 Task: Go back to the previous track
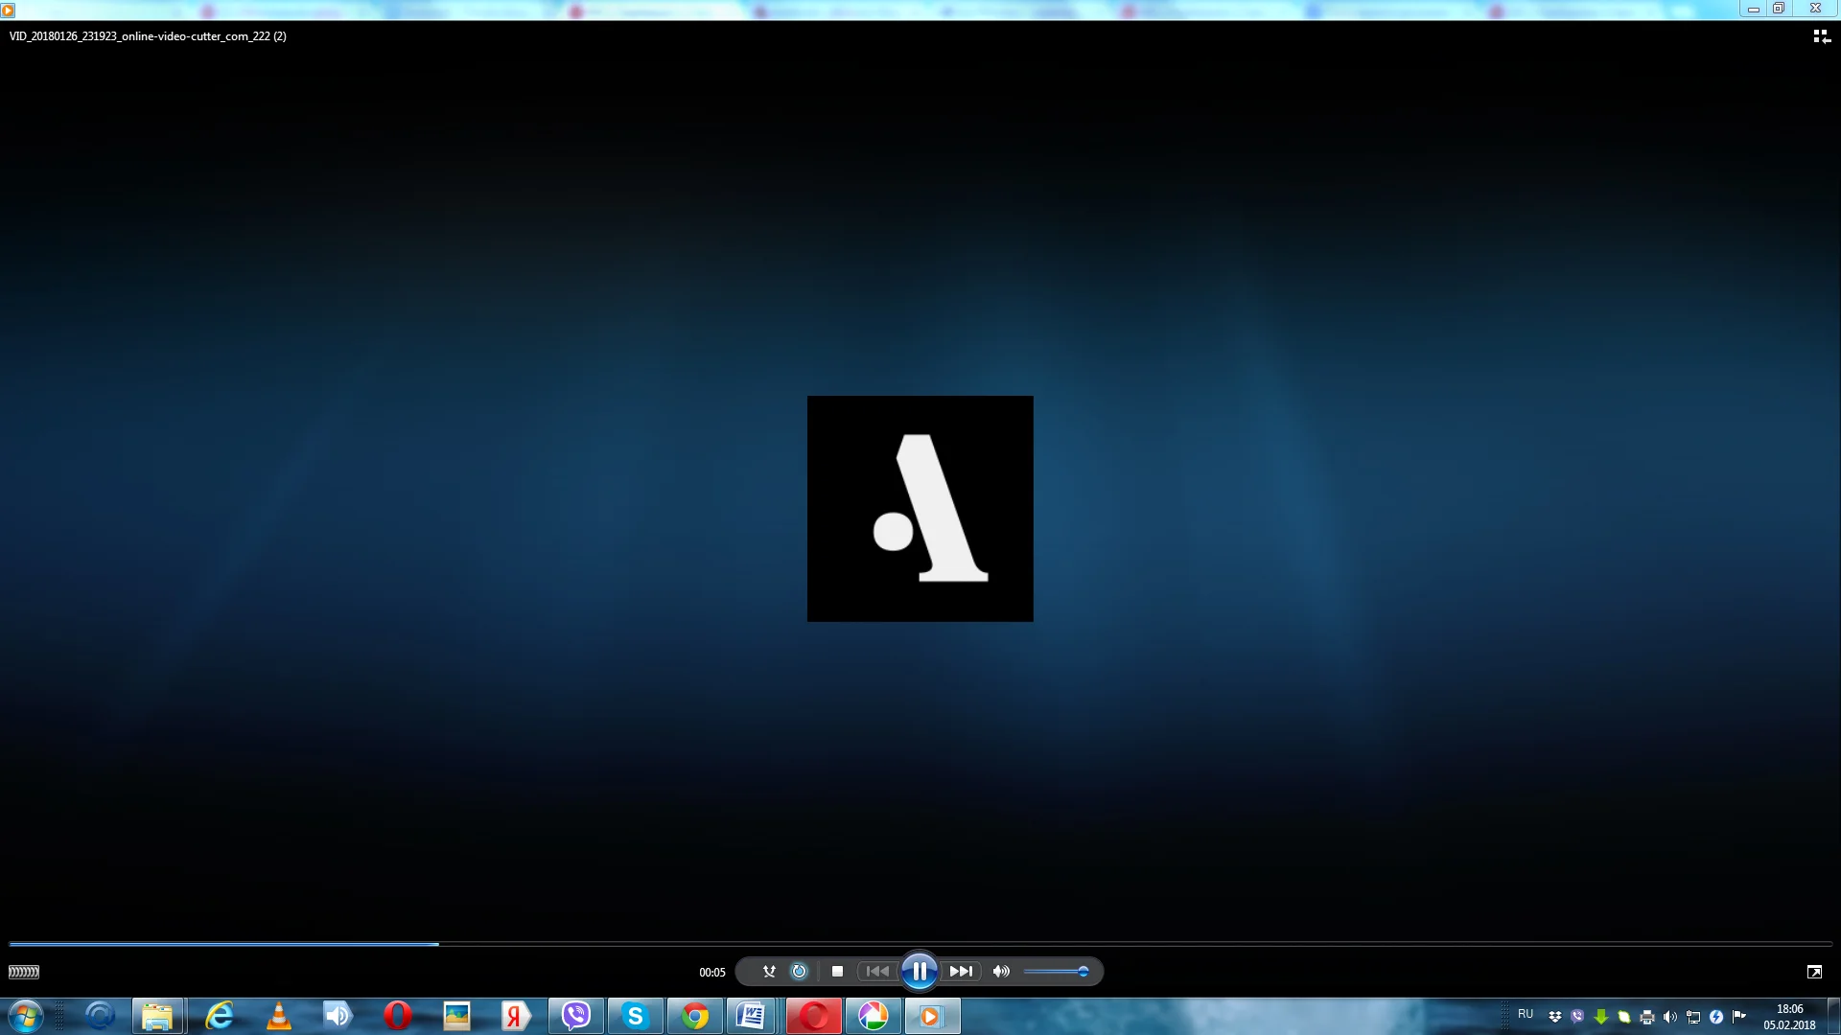pyautogui.click(x=877, y=972)
